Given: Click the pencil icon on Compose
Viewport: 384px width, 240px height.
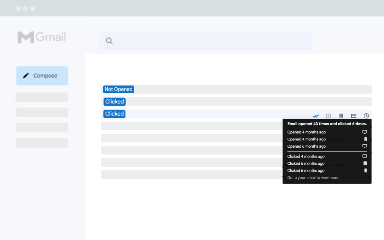Looking at the screenshot, I should click(x=26, y=76).
